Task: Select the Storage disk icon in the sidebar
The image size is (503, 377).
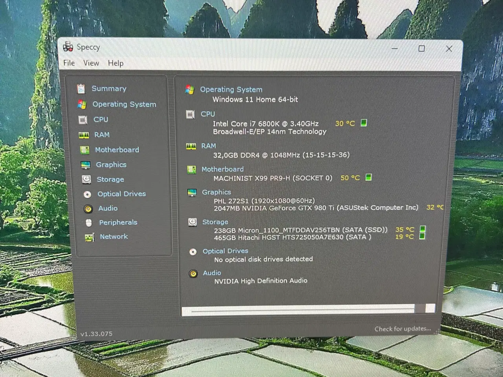Action: click(x=86, y=179)
